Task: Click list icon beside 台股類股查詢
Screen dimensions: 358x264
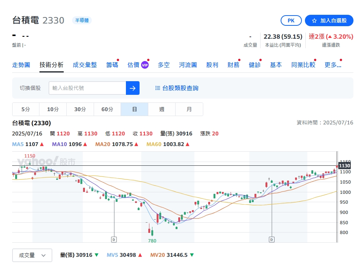Action: tap(157, 88)
